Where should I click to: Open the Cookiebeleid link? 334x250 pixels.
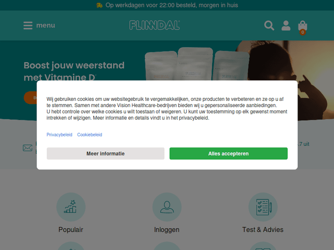click(90, 135)
